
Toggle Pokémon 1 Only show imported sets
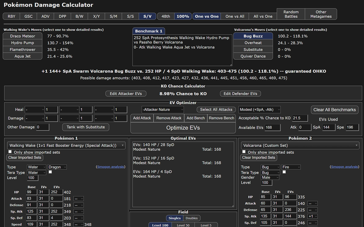(x=10, y=152)
